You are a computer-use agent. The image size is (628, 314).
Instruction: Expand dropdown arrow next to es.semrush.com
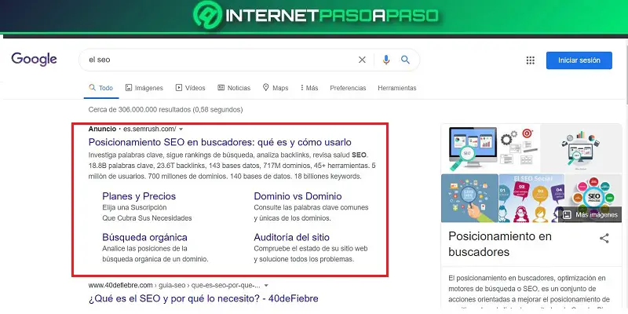(181, 129)
